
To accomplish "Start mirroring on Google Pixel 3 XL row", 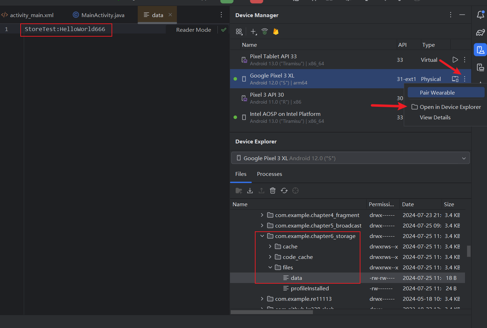I will point(455,79).
